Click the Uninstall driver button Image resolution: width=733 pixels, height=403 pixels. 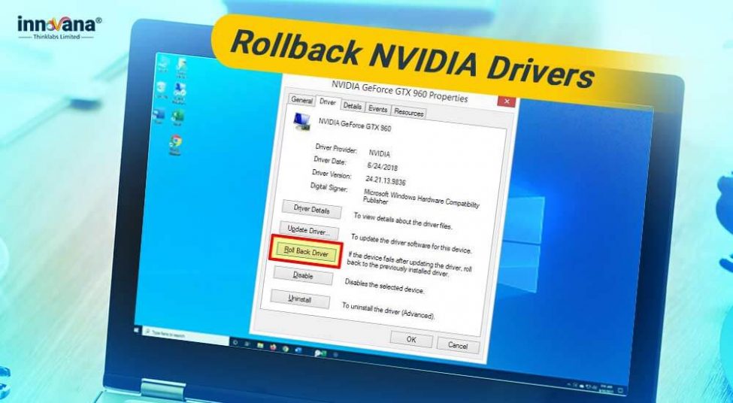(300, 298)
